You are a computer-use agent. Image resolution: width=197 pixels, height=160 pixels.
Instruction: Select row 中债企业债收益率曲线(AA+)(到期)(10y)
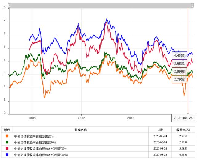click(98, 154)
